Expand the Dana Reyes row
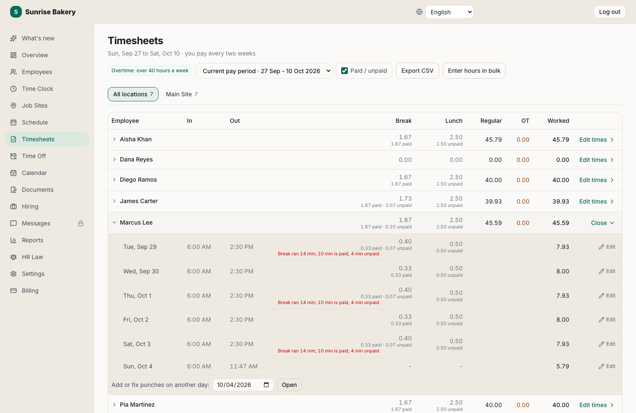The height and width of the screenshot is (413, 636). (114, 159)
